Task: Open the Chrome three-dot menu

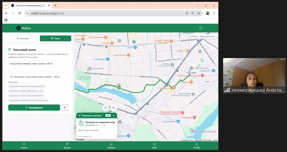Action: point(214,13)
